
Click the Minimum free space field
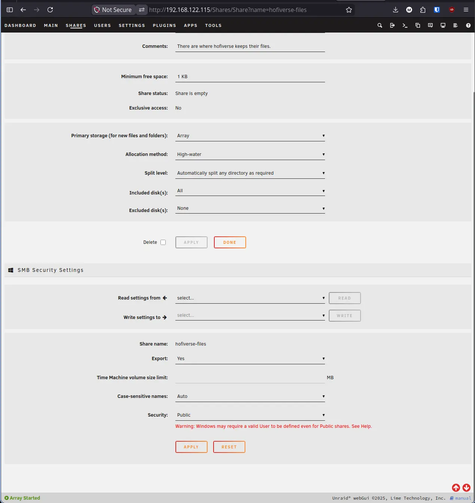pos(250,77)
